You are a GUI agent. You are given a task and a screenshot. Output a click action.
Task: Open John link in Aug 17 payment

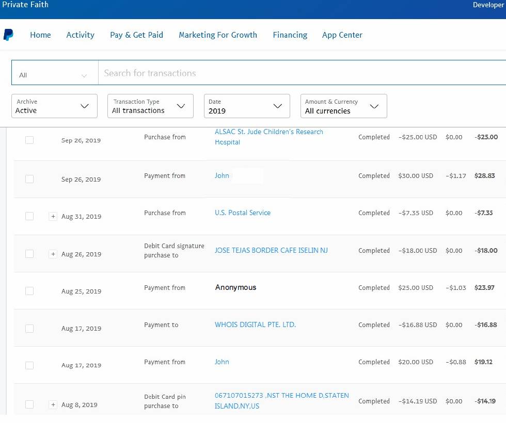coord(222,362)
